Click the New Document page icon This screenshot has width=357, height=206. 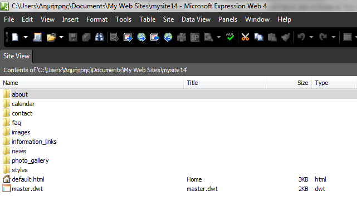click(x=15, y=37)
